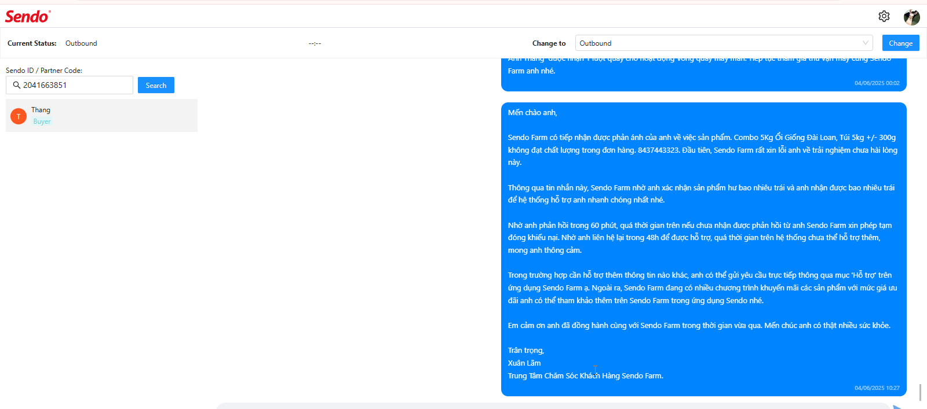The height and width of the screenshot is (409, 927).
Task: Click the chat panel vertical scrollbar thumb
Action: tap(920, 392)
